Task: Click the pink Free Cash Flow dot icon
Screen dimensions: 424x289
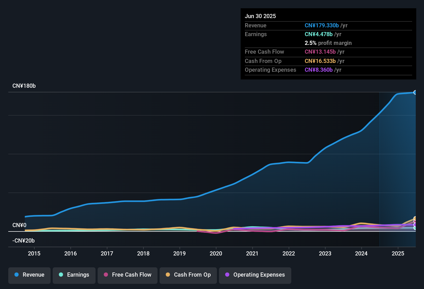Action: tap(106, 275)
